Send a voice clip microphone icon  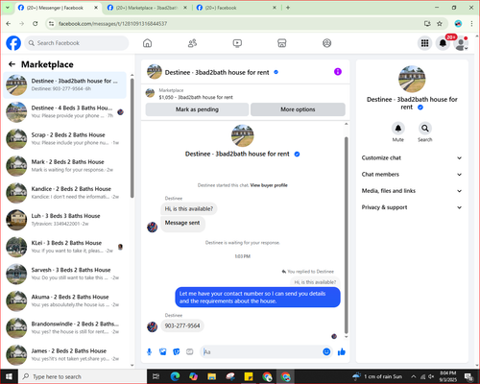149,352
